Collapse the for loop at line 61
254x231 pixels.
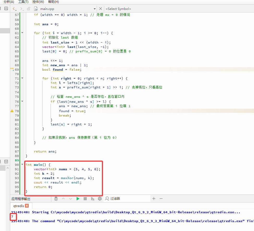click(x=22, y=33)
